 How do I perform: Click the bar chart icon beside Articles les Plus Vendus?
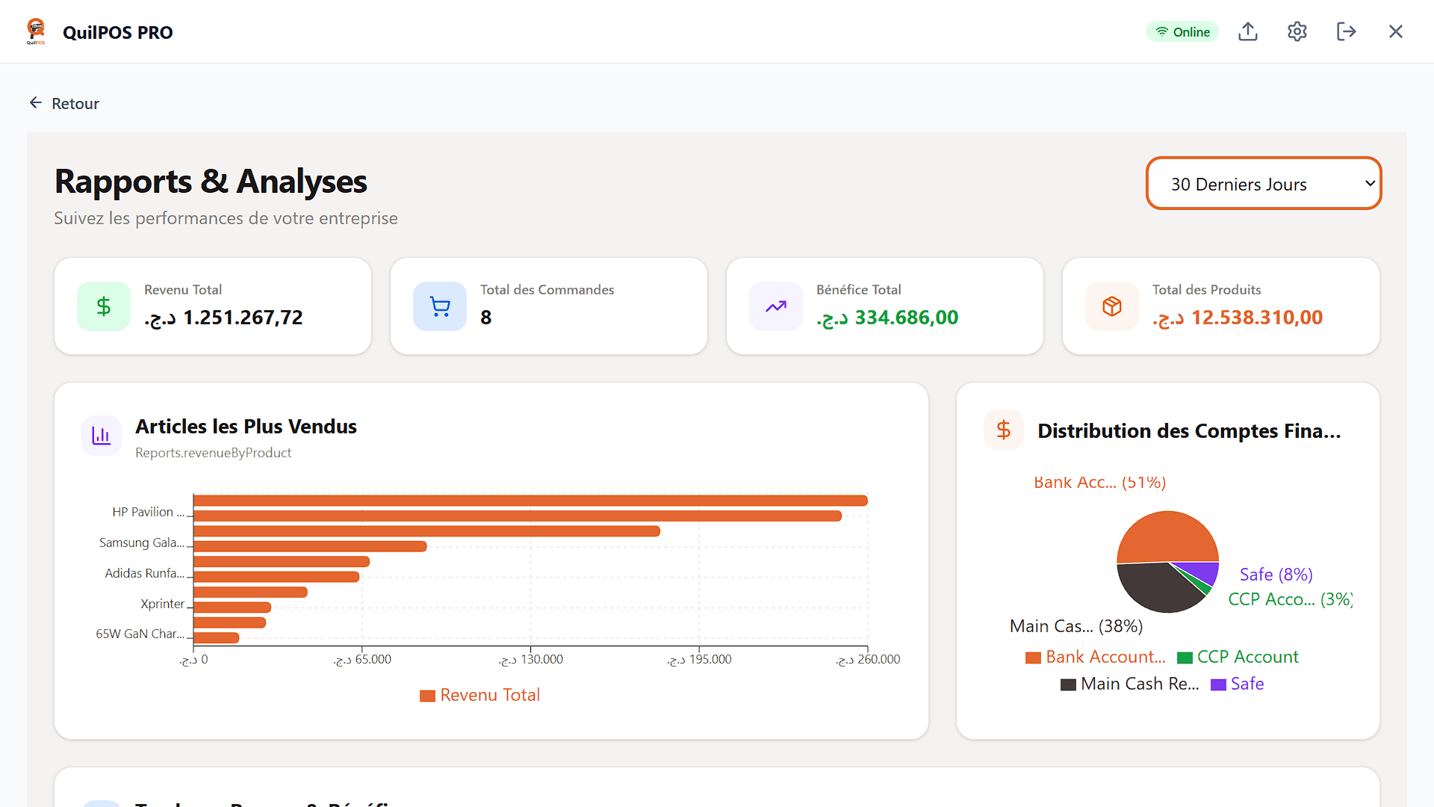pos(102,435)
